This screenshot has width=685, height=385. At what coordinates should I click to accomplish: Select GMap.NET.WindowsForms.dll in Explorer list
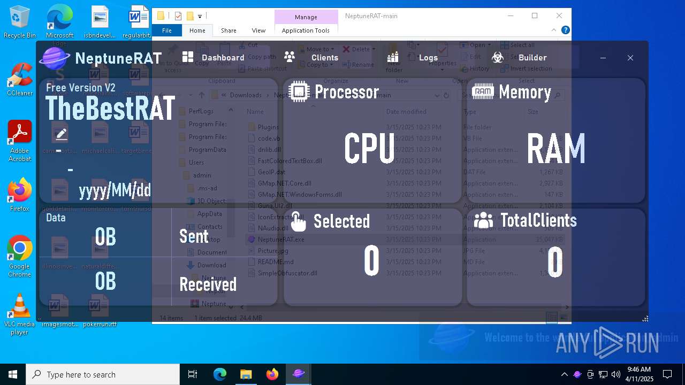[x=300, y=194]
